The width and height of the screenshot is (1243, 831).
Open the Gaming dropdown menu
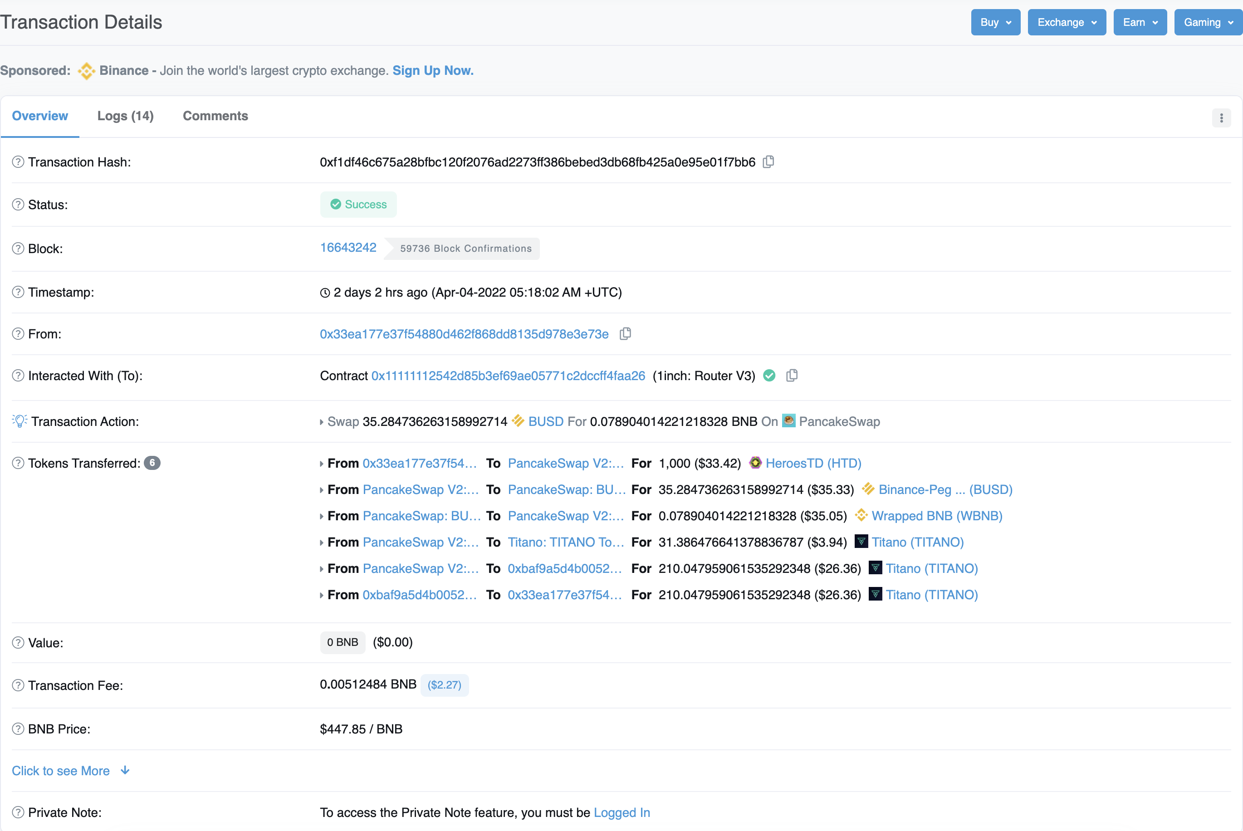1208,22
